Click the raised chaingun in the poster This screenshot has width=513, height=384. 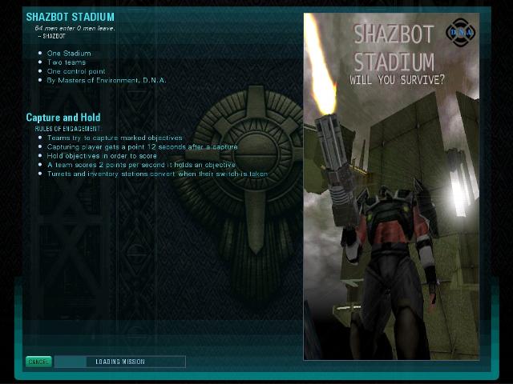coord(335,170)
